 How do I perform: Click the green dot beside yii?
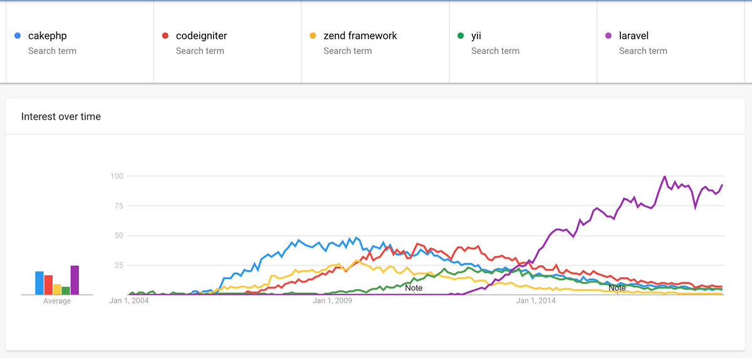[461, 36]
